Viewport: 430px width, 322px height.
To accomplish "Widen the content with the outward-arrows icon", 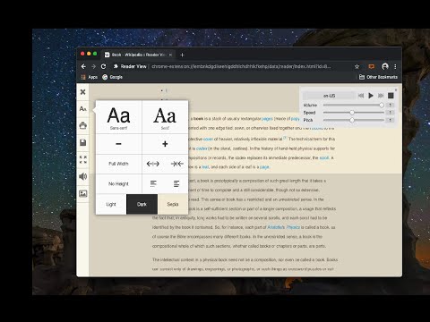I will coord(153,164).
